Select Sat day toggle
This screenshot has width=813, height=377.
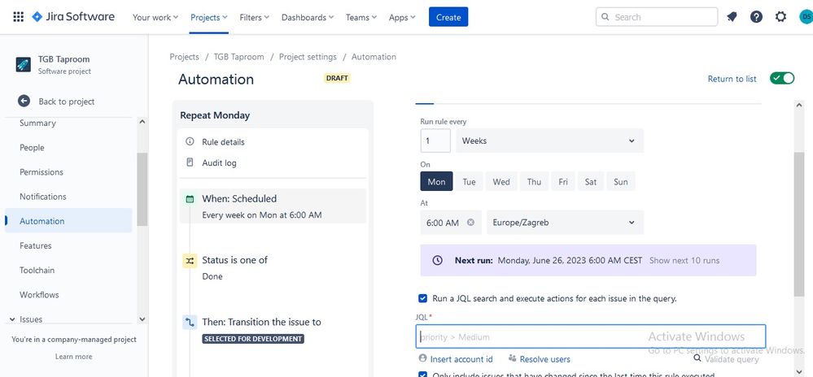tap(591, 182)
